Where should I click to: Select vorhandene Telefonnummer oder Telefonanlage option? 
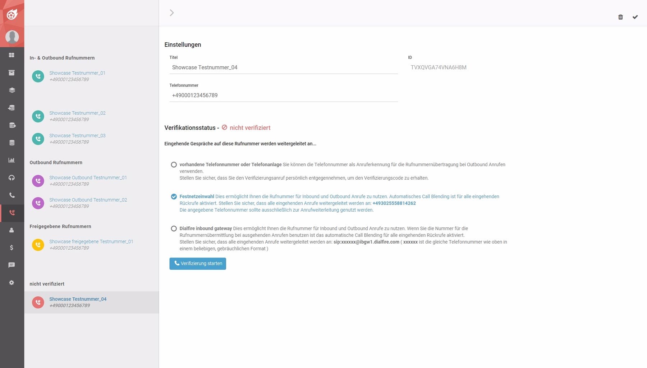point(174,165)
